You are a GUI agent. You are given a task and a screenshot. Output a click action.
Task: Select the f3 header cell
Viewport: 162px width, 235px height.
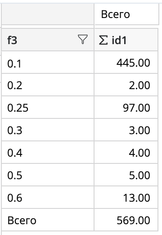click(x=48, y=40)
